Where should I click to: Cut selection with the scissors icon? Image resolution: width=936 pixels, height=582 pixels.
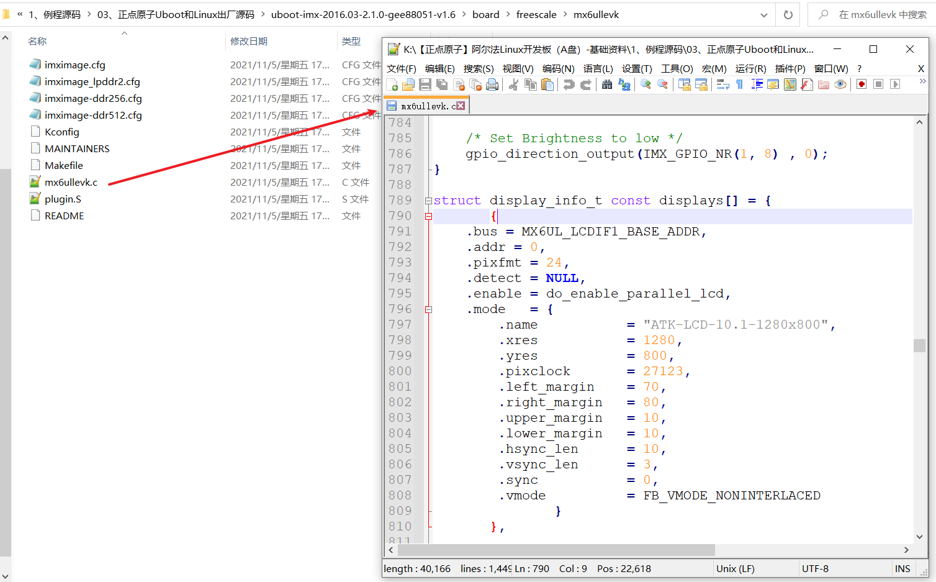pyautogui.click(x=513, y=84)
